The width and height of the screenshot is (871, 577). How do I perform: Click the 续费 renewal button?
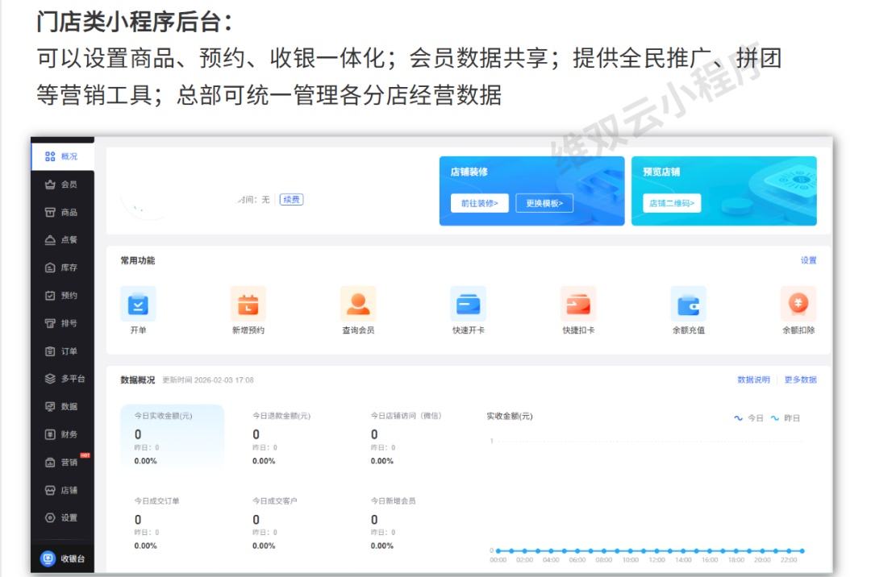(x=291, y=200)
